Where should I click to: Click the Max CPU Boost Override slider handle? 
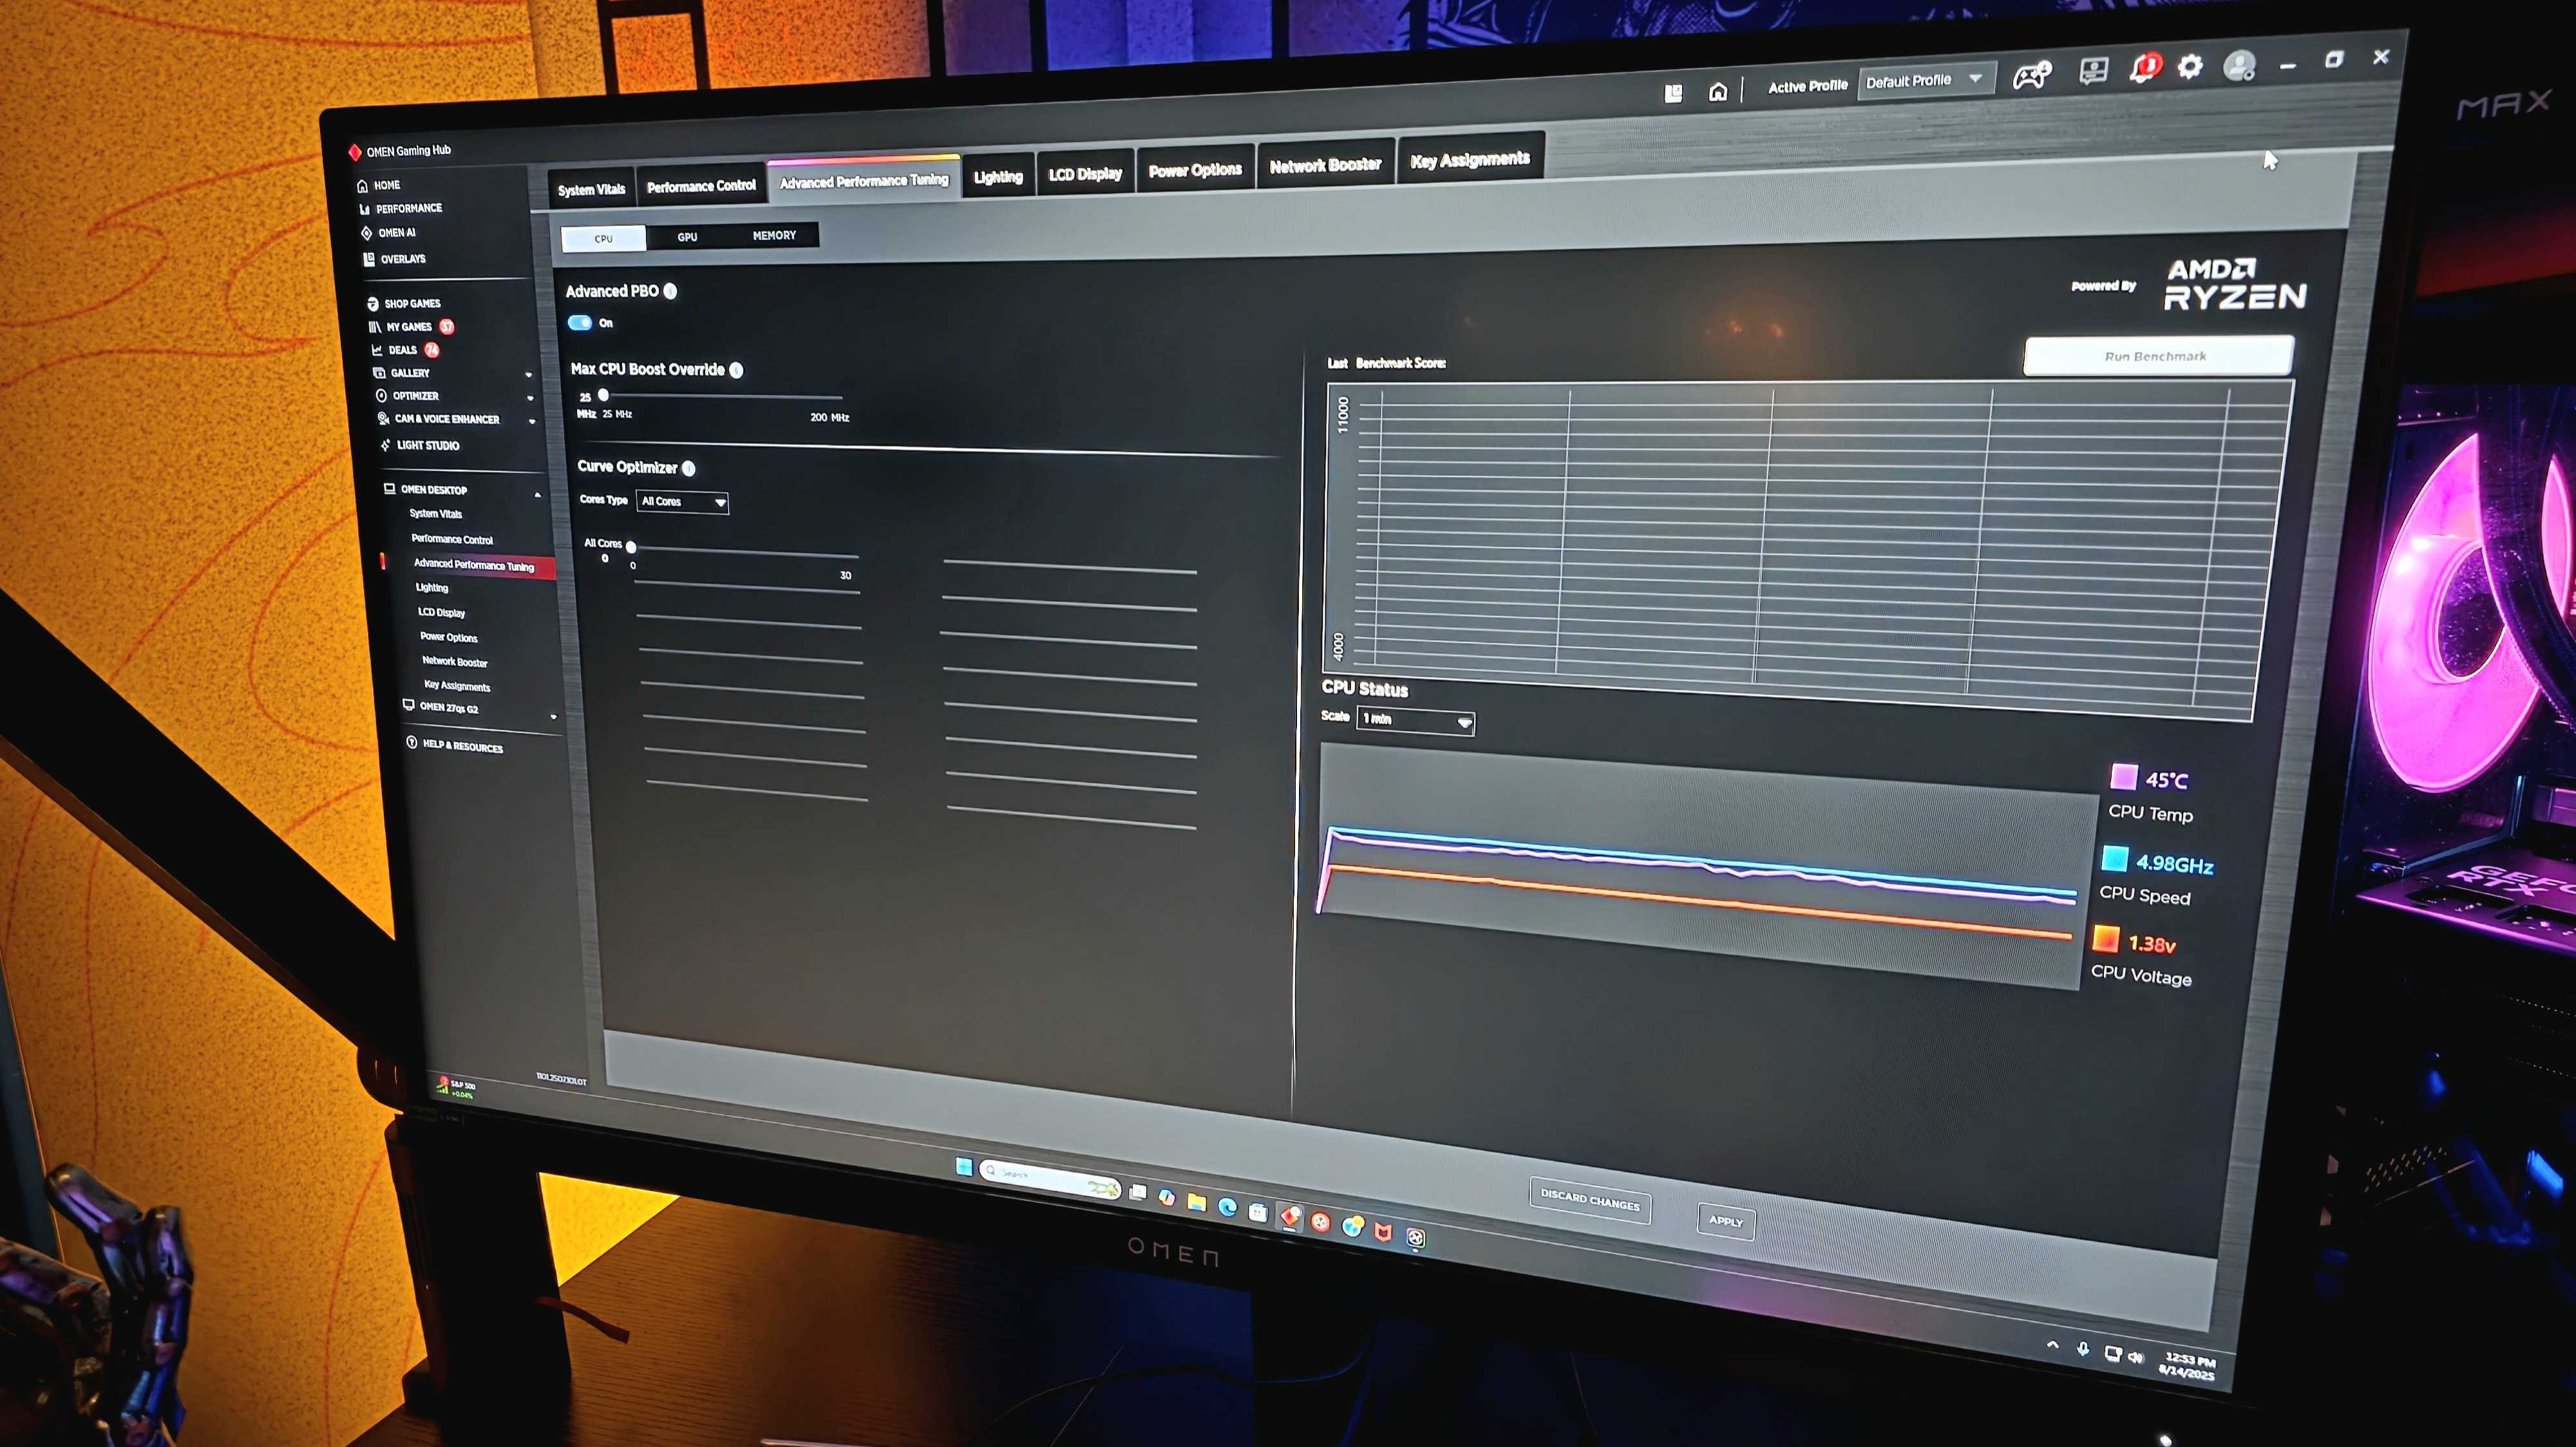click(x=603, y=395)
